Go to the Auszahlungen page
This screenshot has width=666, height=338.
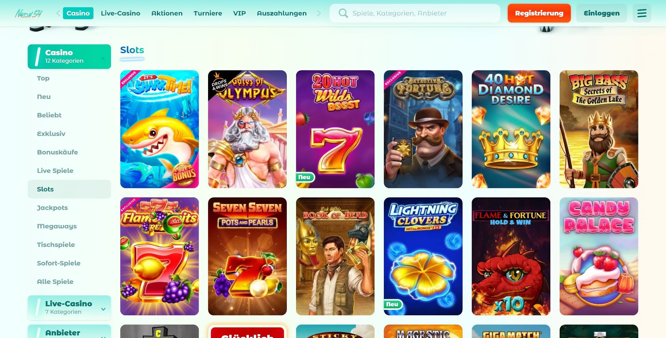pyautogui.click(x=282, y=13)
